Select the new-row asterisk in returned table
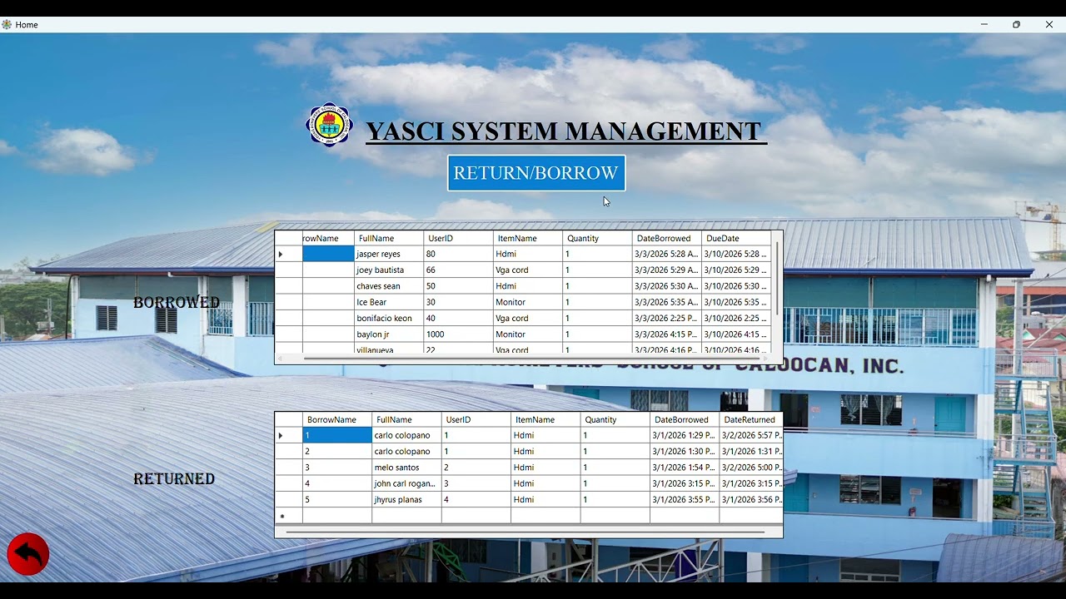Viewport: 1066px width, 599px height. 288,516
